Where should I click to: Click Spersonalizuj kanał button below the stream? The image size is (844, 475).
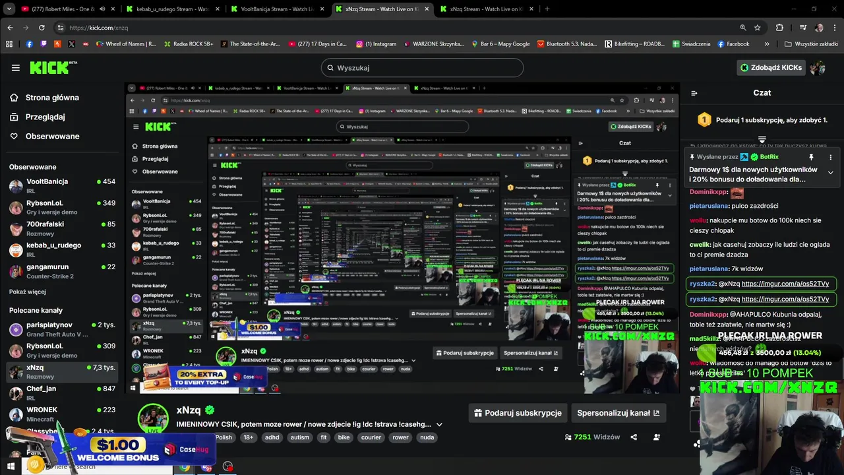point(618,413)
